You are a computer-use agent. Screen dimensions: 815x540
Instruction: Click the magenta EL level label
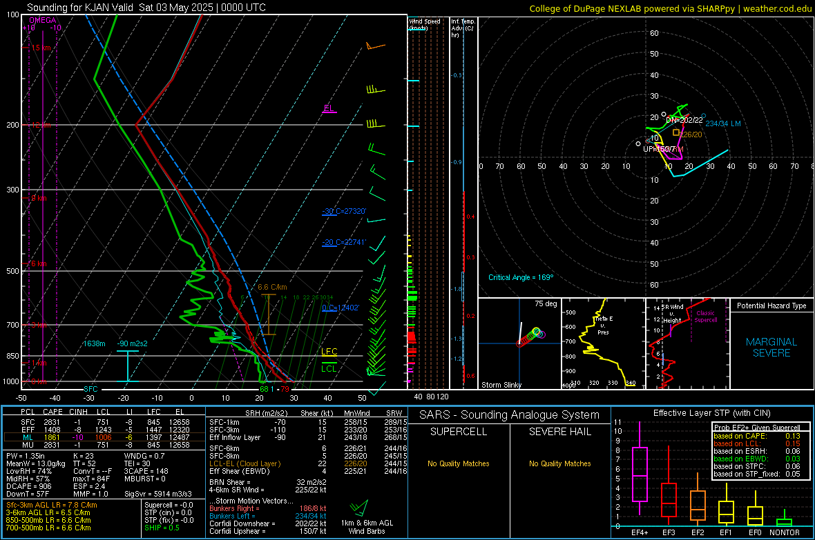click(x=329, y=108)
